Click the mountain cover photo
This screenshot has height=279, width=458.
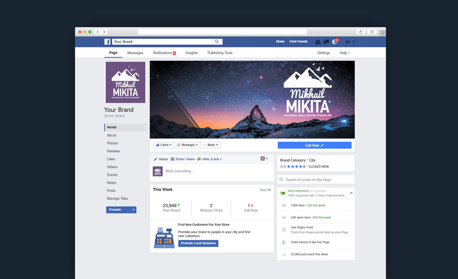[x=252, y=99]
